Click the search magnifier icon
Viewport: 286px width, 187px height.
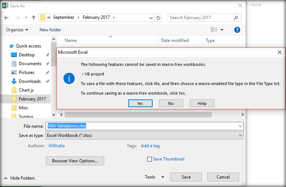[236, 18]
